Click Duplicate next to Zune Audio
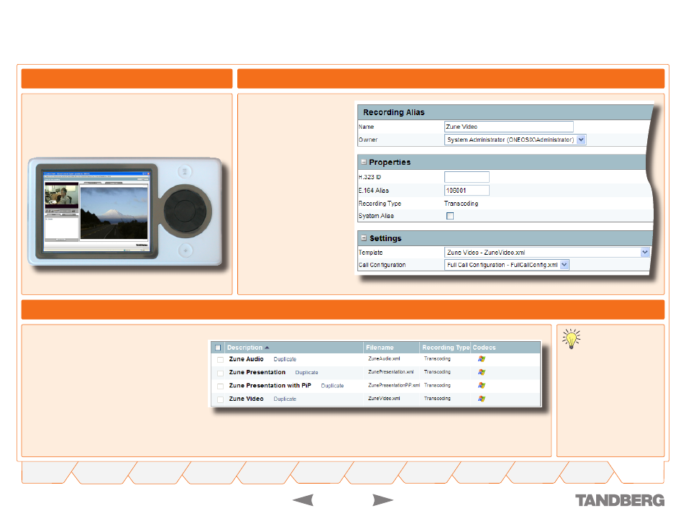This screenshot has height=516, width=686. pyautogui.click(x=285, y=359)
